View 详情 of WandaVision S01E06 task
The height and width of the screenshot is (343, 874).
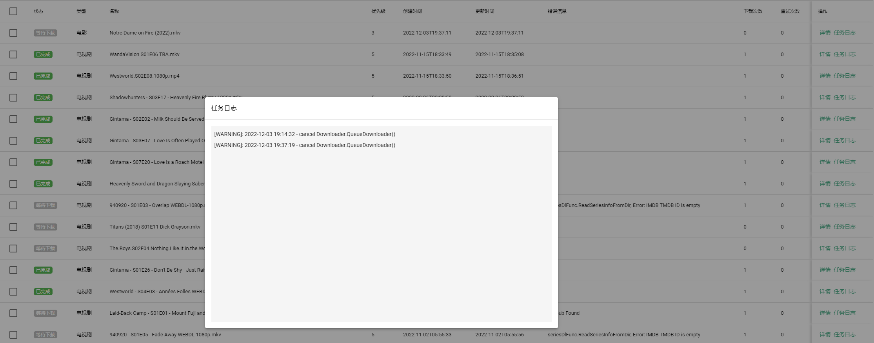(x=825, y=54)
